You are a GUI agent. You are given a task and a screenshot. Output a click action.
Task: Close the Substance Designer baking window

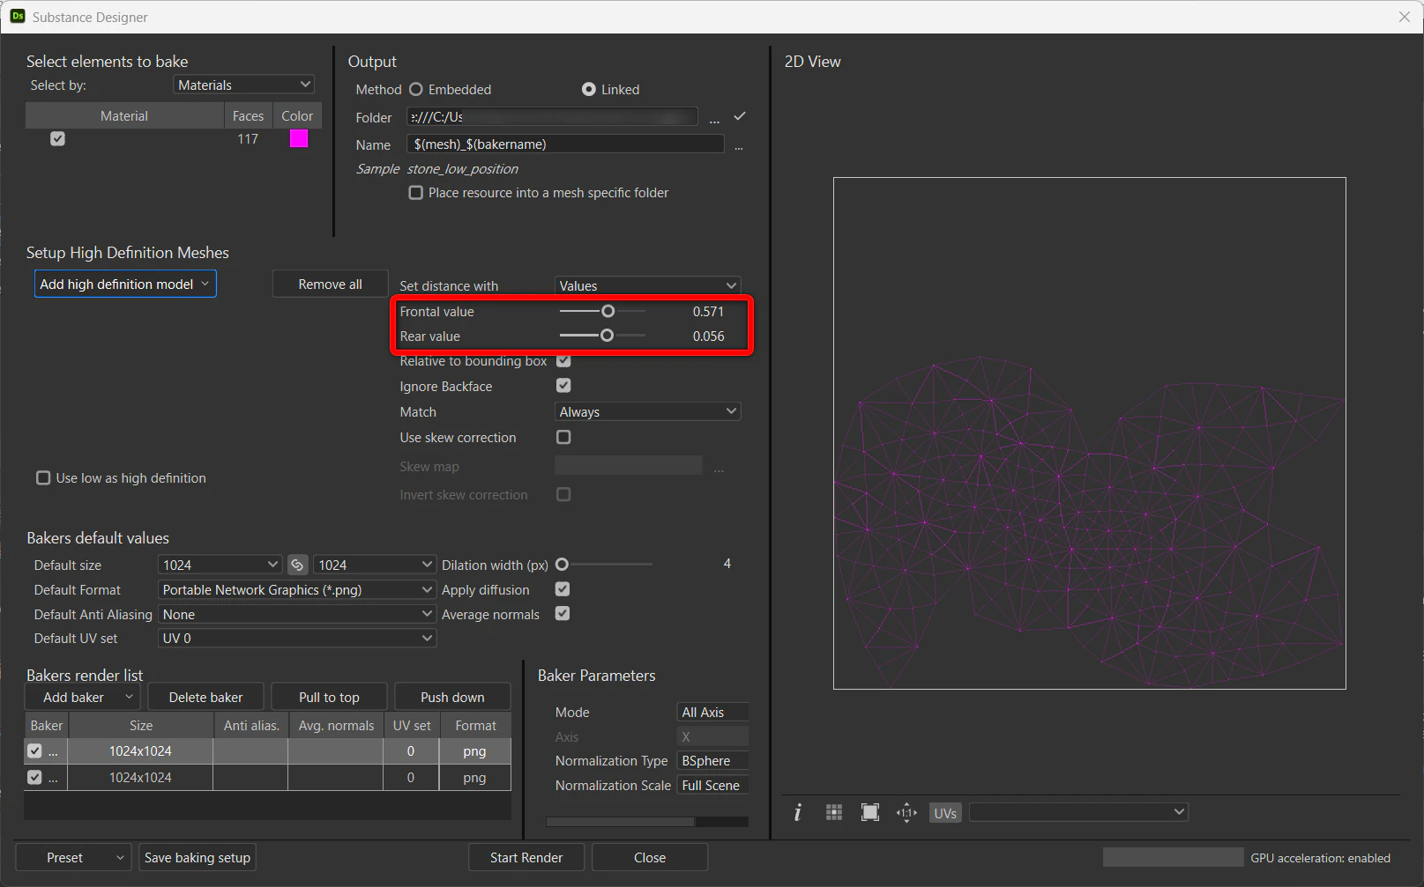1405,17
